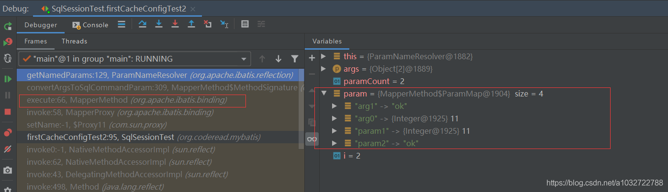
Task: Remove watch with minus icon
Action: pos(312,74)
